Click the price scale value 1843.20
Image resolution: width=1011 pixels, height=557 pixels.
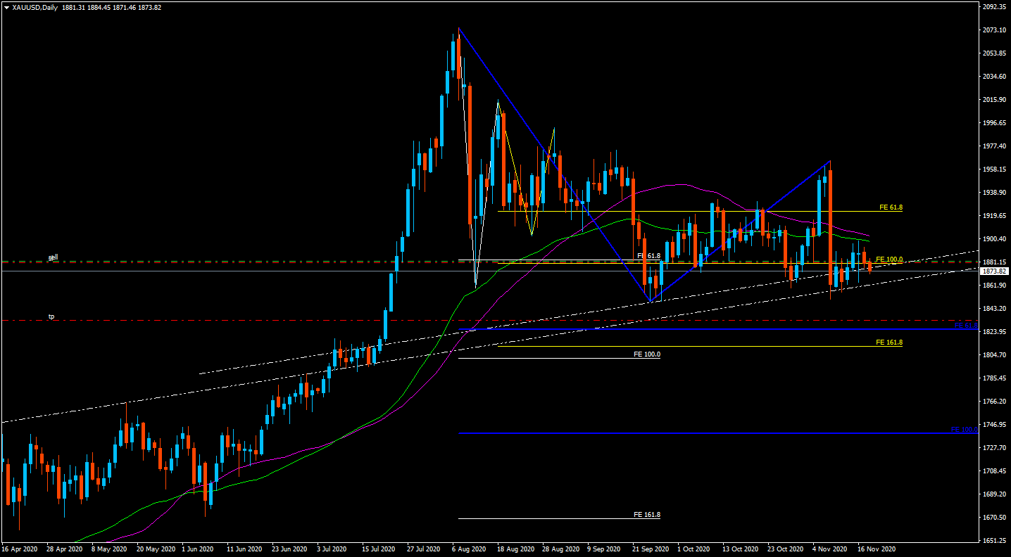coord(995,309)
